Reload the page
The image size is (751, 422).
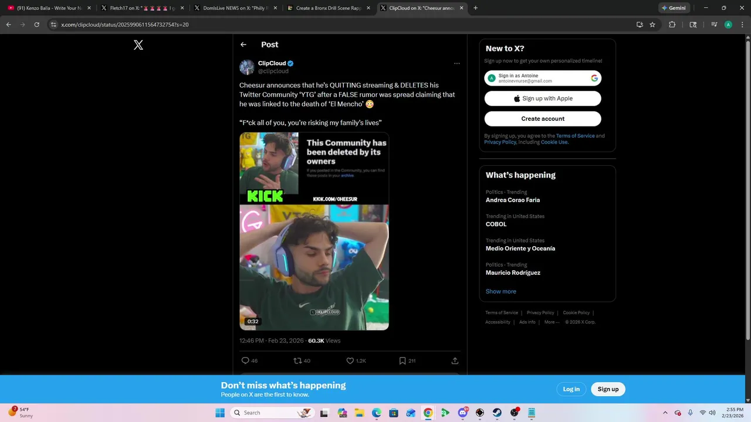coord(36,25)
